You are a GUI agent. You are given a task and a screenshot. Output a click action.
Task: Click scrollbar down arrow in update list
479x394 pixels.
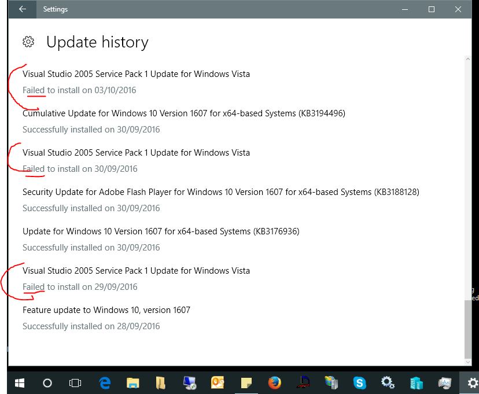pyautogui.click(x=467, y=362)
